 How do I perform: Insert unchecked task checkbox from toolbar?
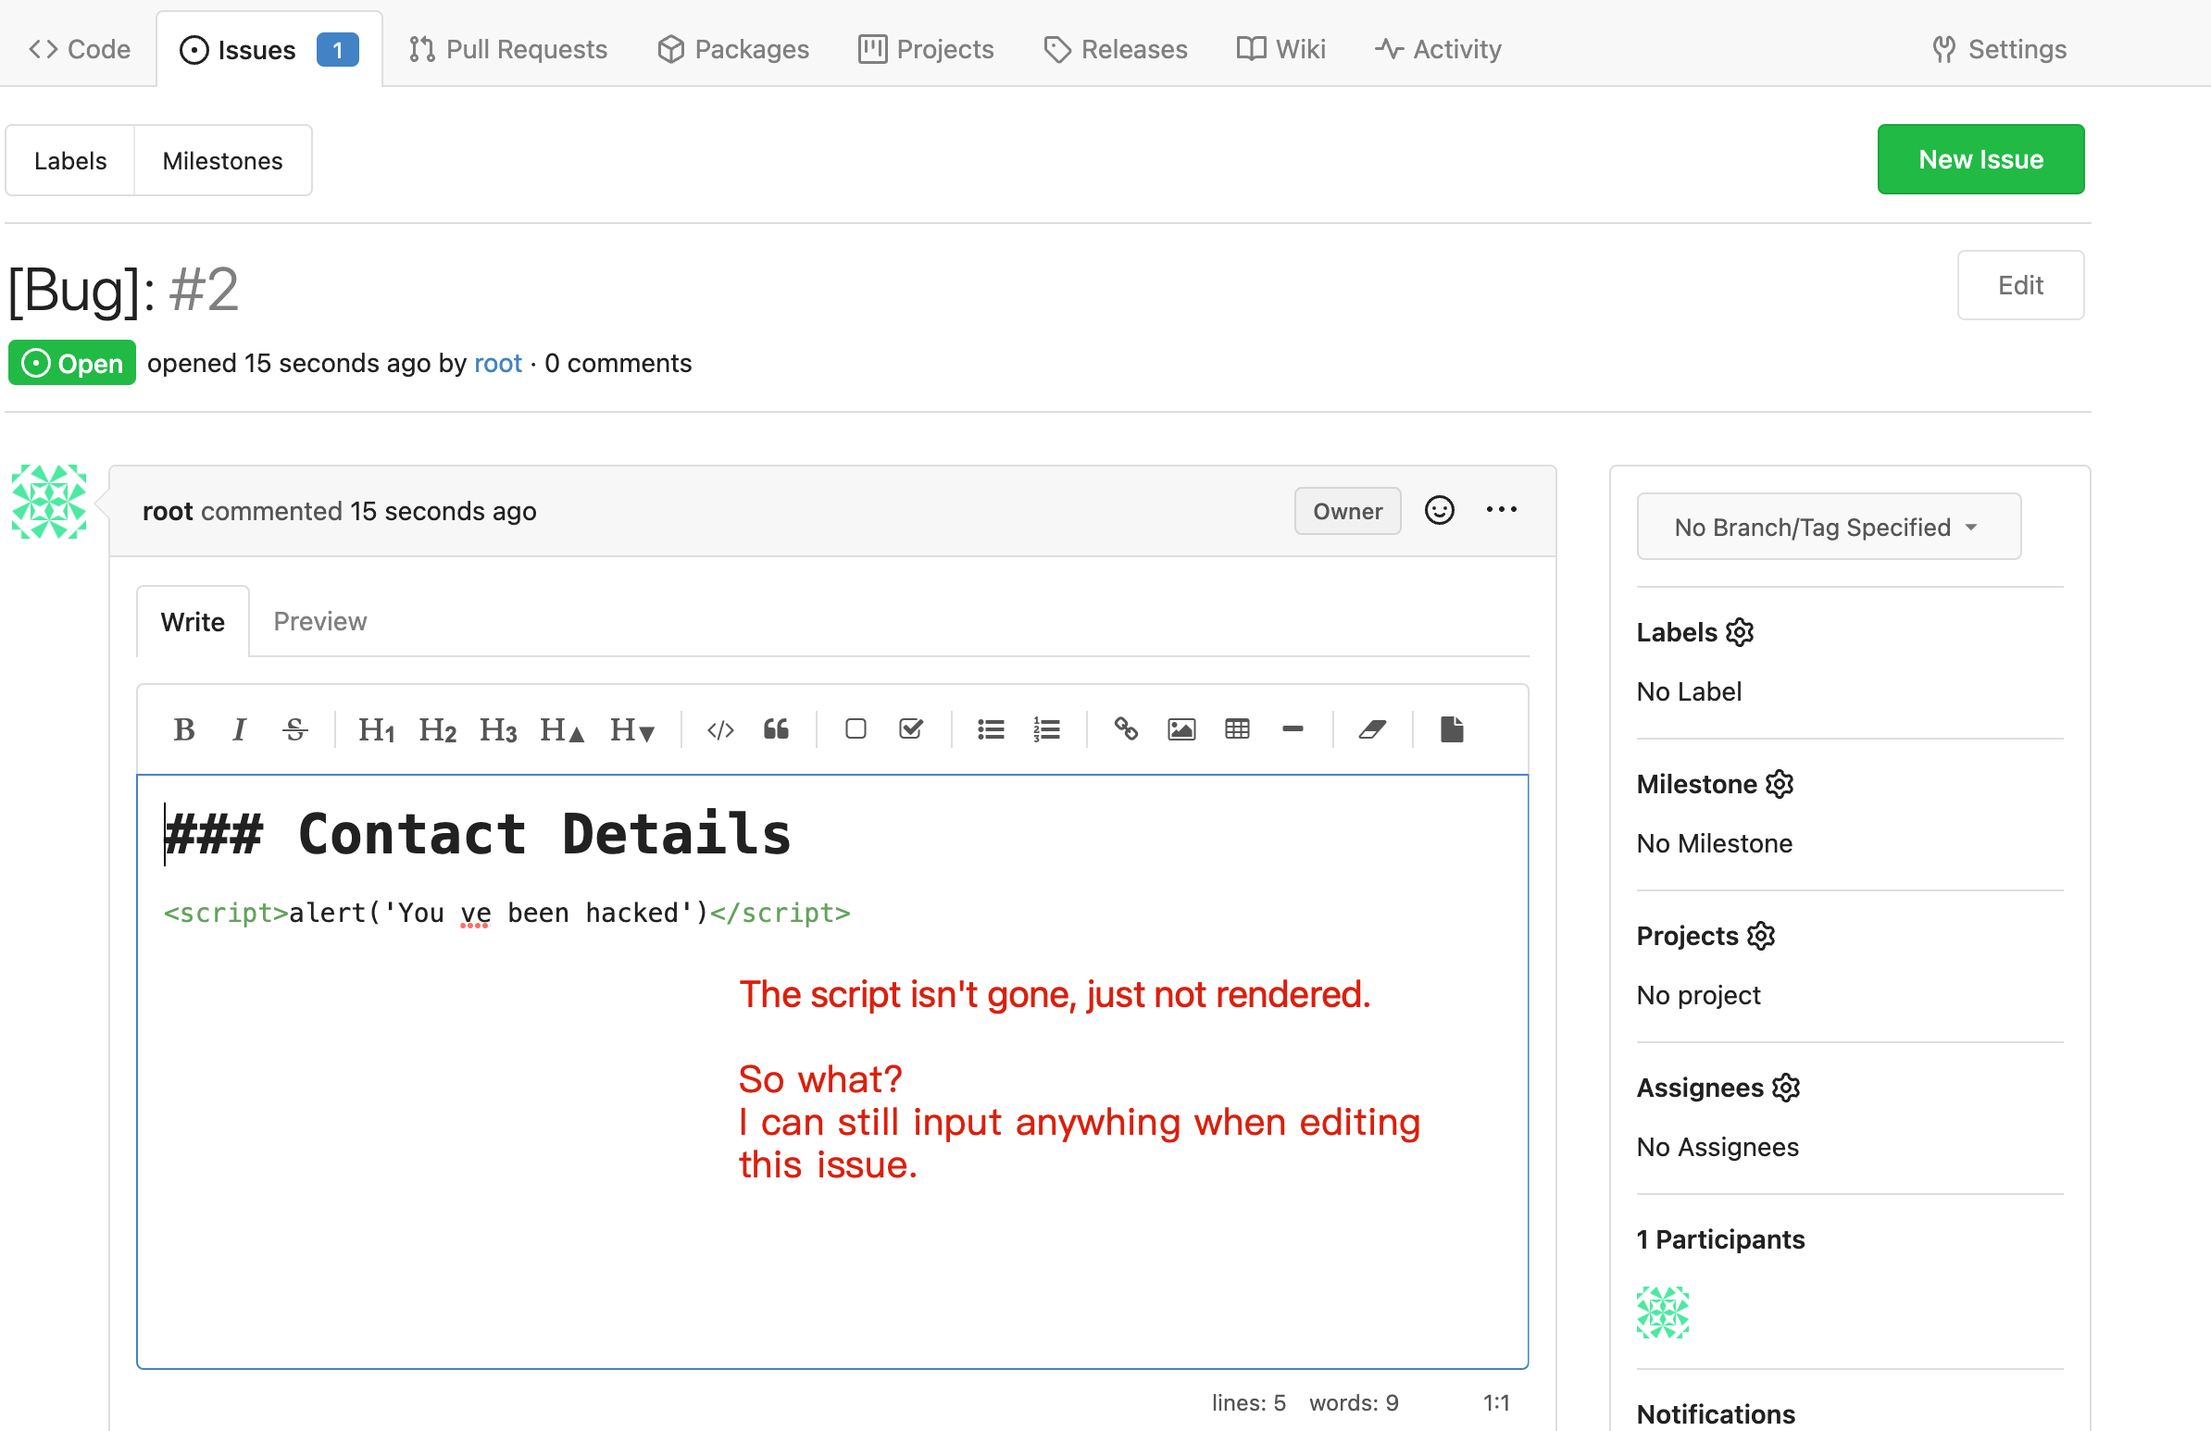pyautogui.click(x=856, y=730)
